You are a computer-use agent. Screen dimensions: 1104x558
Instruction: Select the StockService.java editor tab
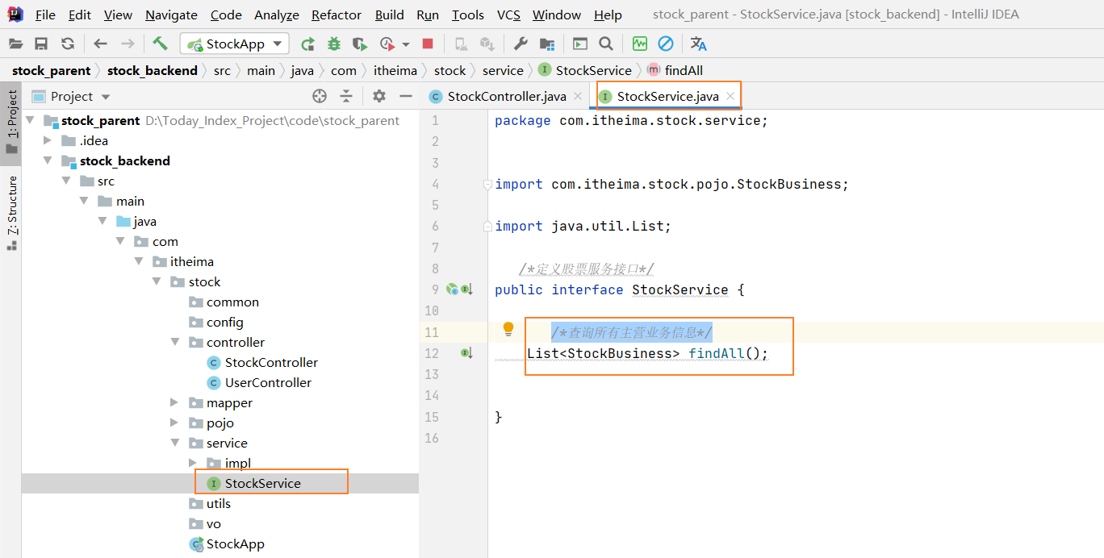coord(667,97)
